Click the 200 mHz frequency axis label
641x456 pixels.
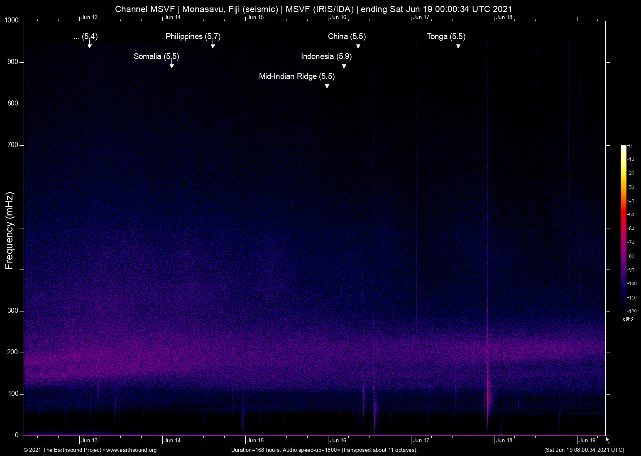click(13, 352)
